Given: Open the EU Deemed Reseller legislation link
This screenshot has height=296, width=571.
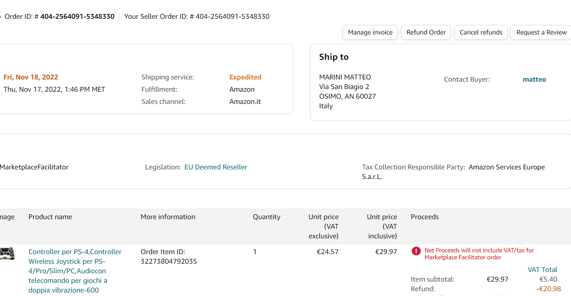Looking at the screenshot, I should [216, 167].
